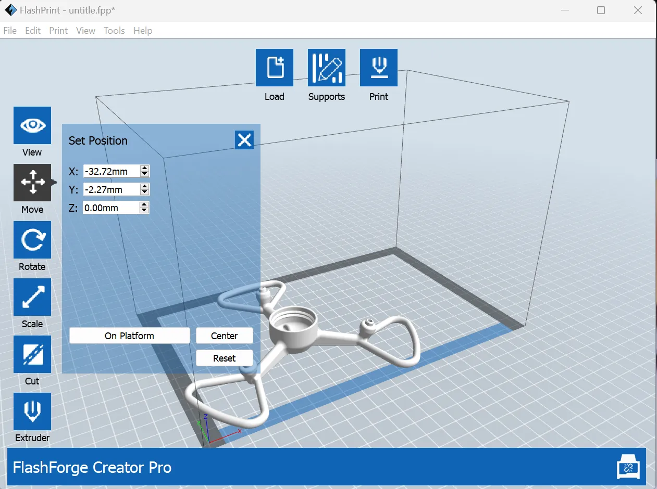Click the On Platform button
Image resolution: width=657 pixels, height=489 pixels.
pyautogui.click(x=129, y=336)
